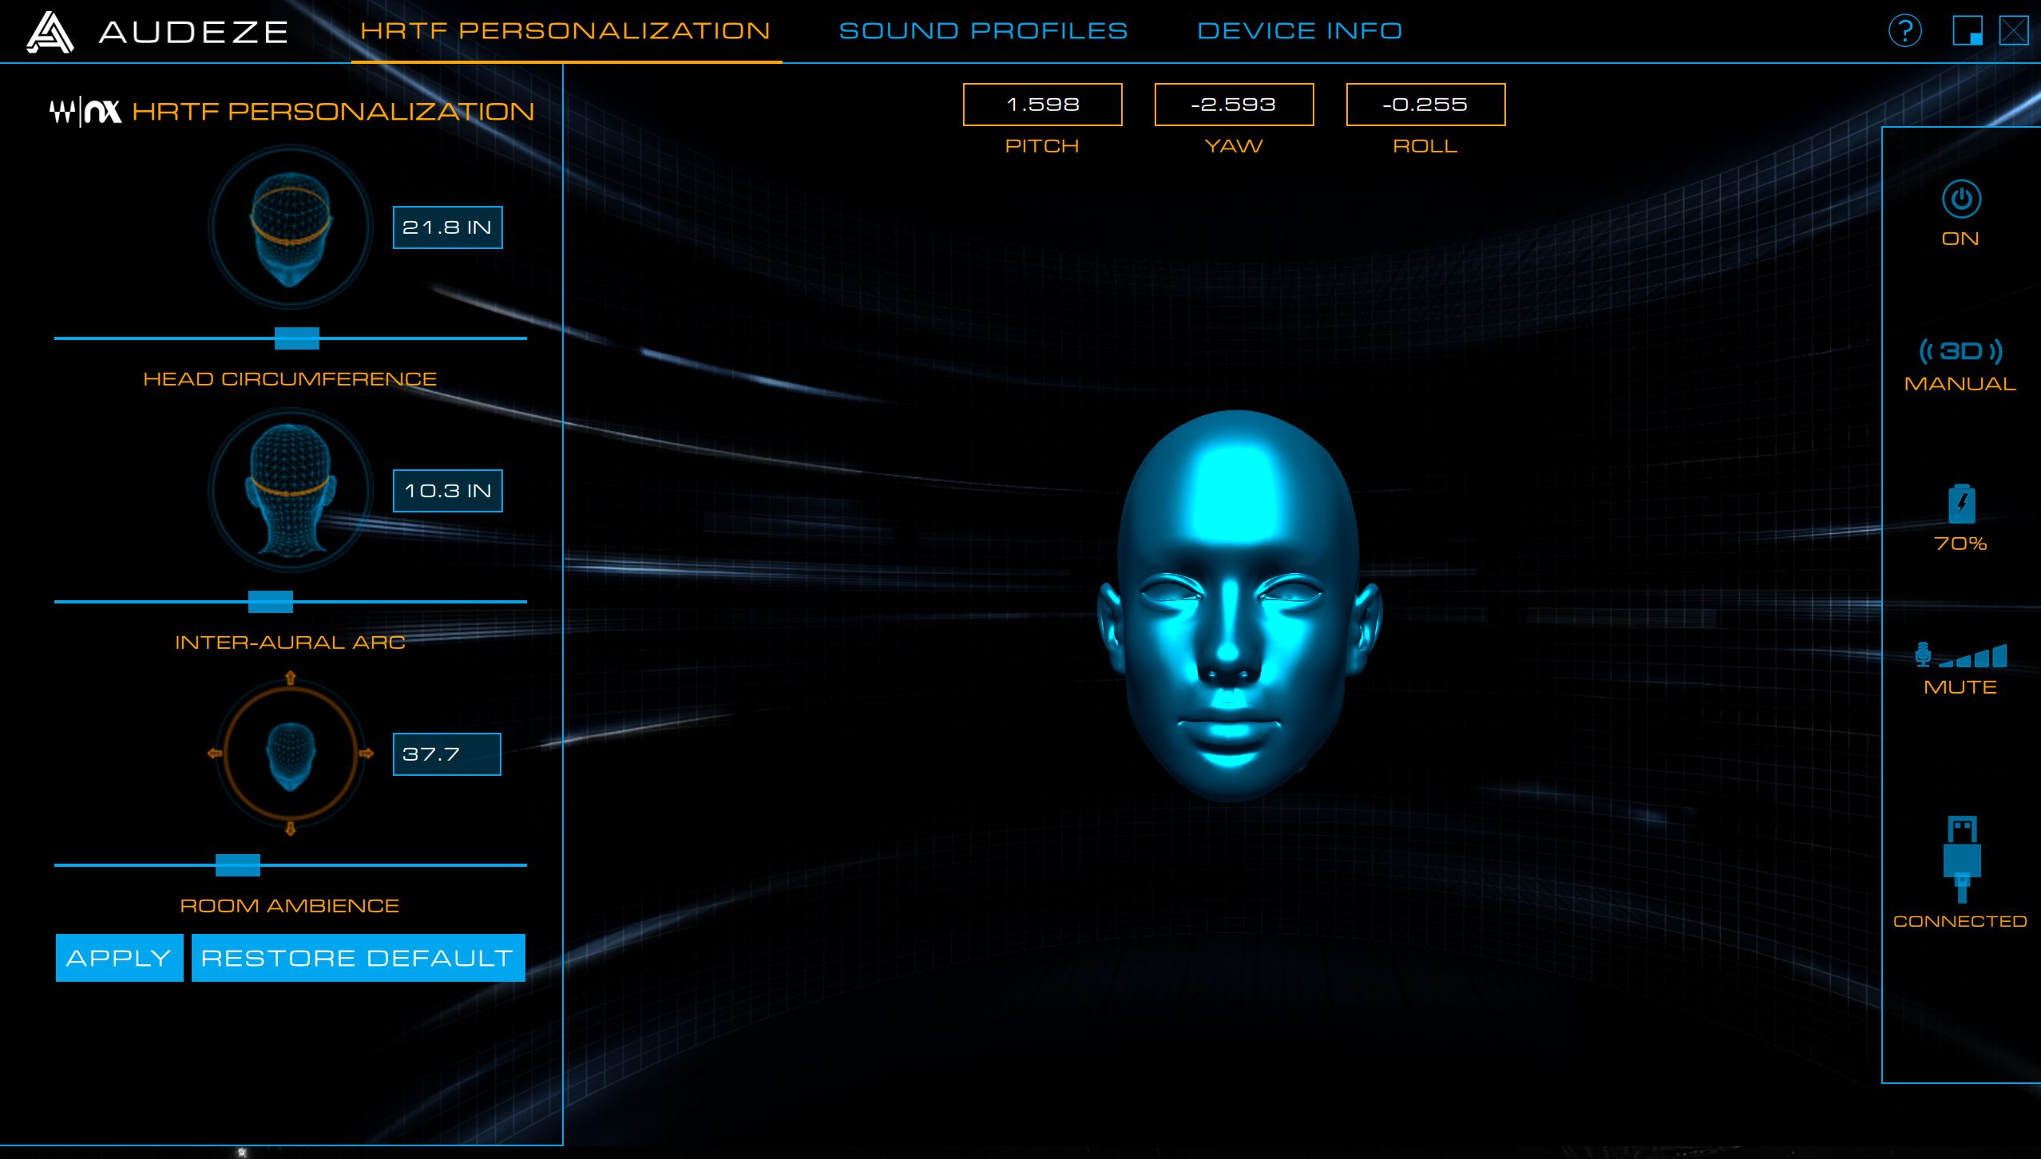
Task: Click the Yaw value box
Action: tap(1234, 105)
